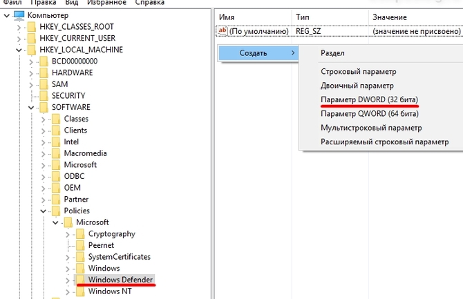Expand the HARDWARE key
This screenshot has height=299, width=463.
coord(31,73)
